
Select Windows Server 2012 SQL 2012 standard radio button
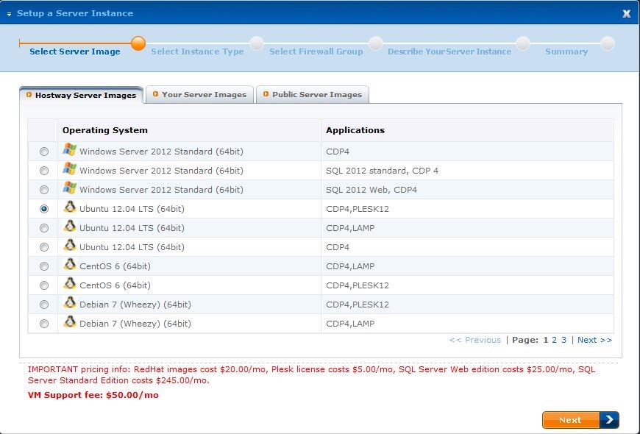coord(44,171)
